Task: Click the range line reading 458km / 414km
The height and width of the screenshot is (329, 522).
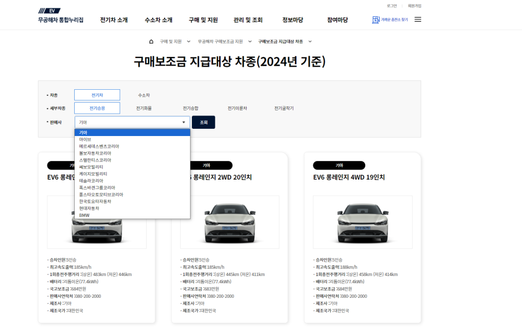Action: [356, 274]
